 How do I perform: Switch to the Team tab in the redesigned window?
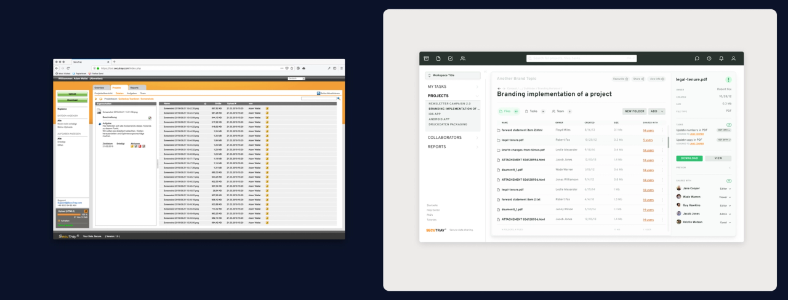coord(561,111)
